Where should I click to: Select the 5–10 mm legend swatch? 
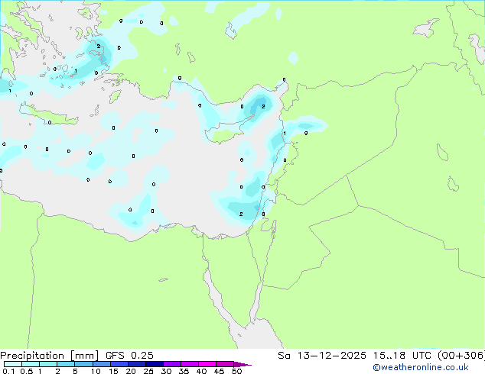tap(83, 364)
